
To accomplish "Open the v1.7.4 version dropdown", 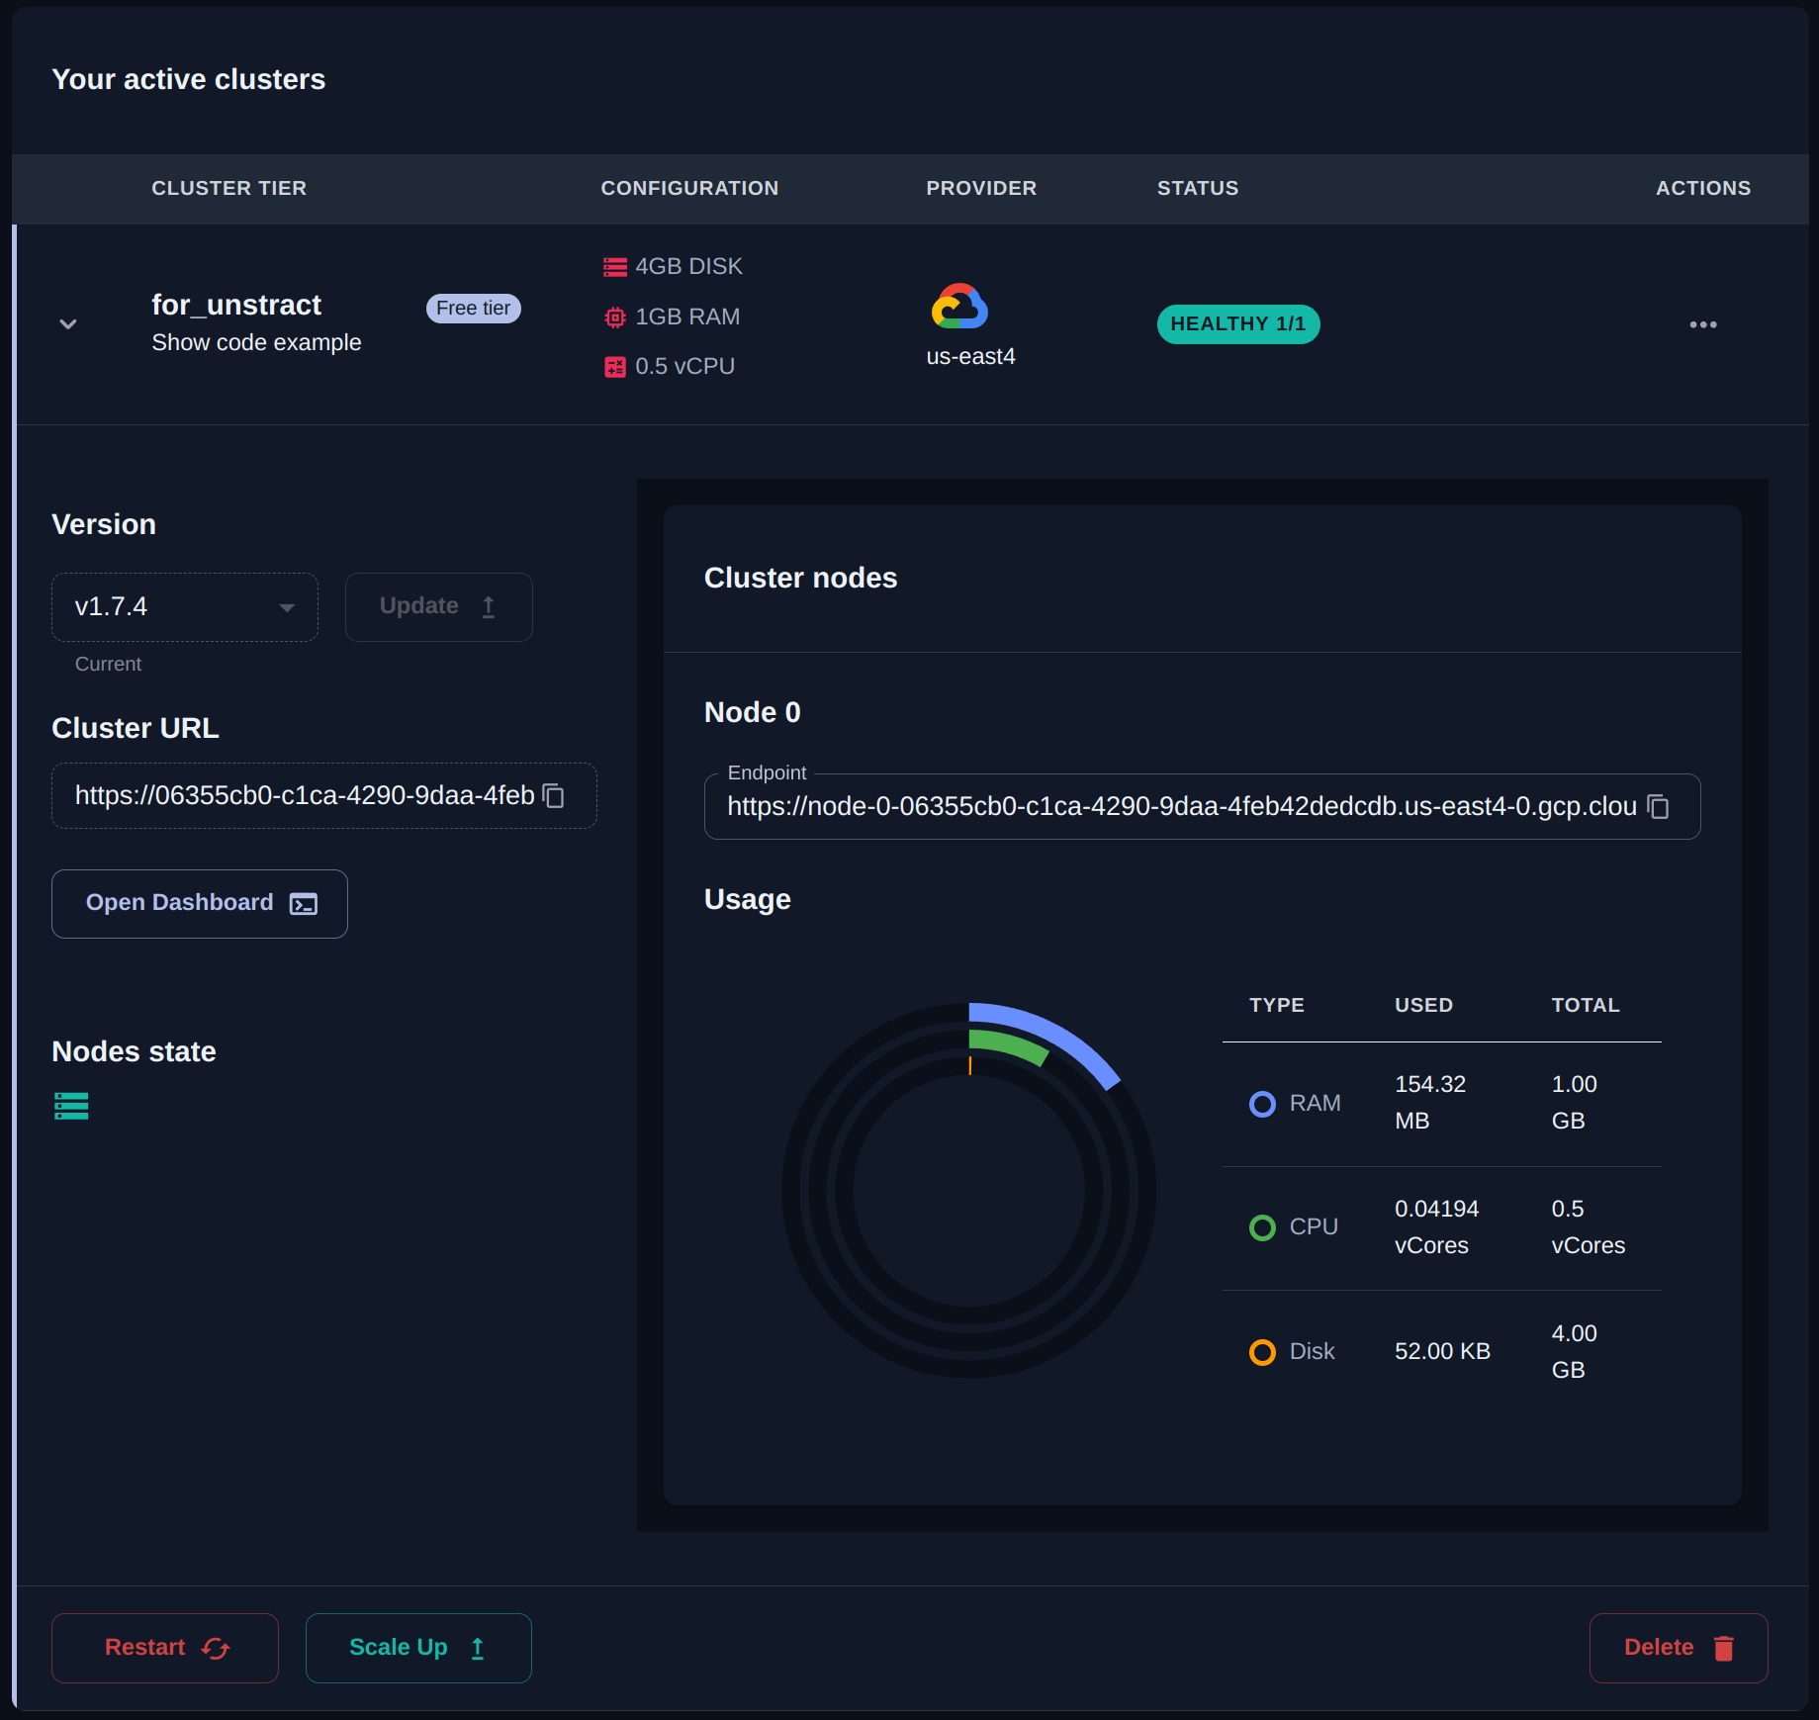I will pos(185,607).
